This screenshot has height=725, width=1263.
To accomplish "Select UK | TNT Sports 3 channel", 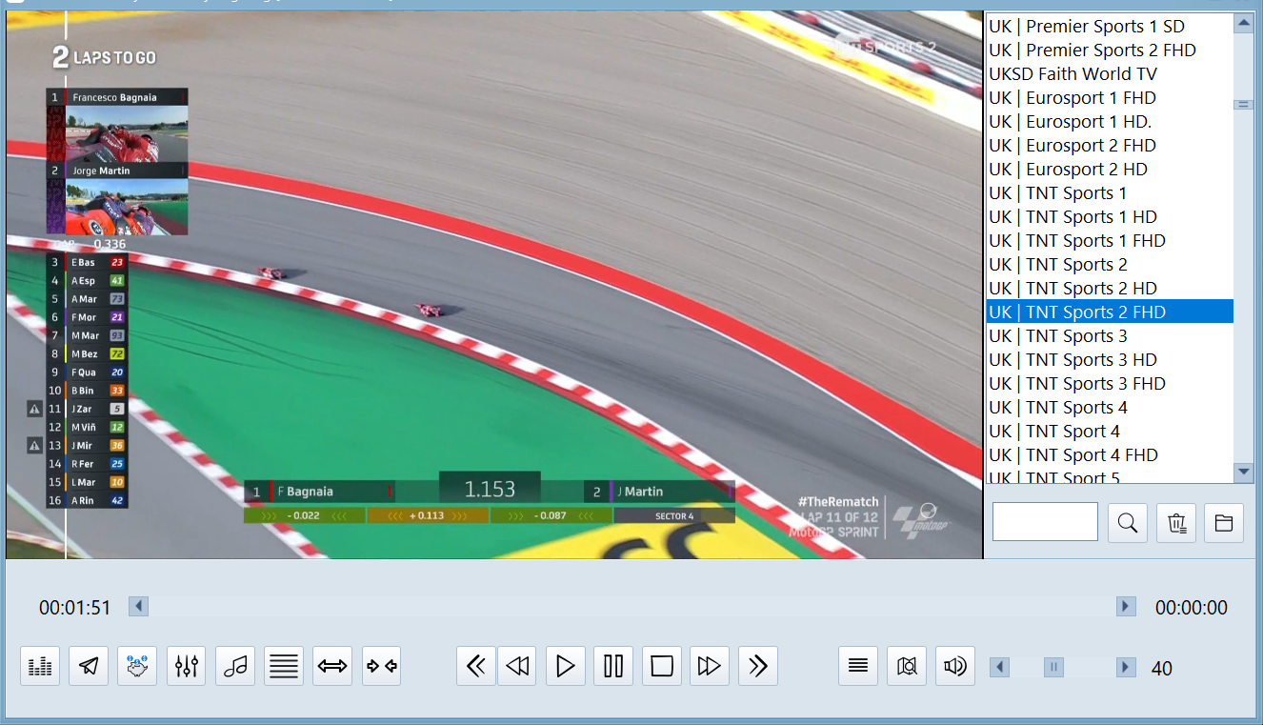I will tap(1110, 336).
